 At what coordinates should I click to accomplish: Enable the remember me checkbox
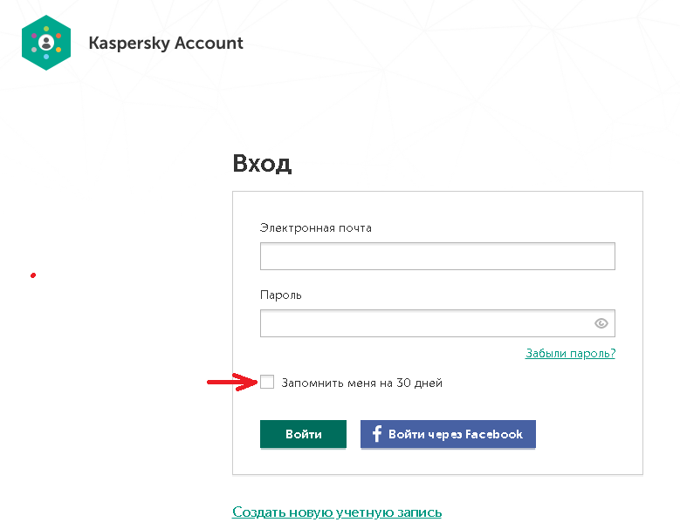coord(267,382)
